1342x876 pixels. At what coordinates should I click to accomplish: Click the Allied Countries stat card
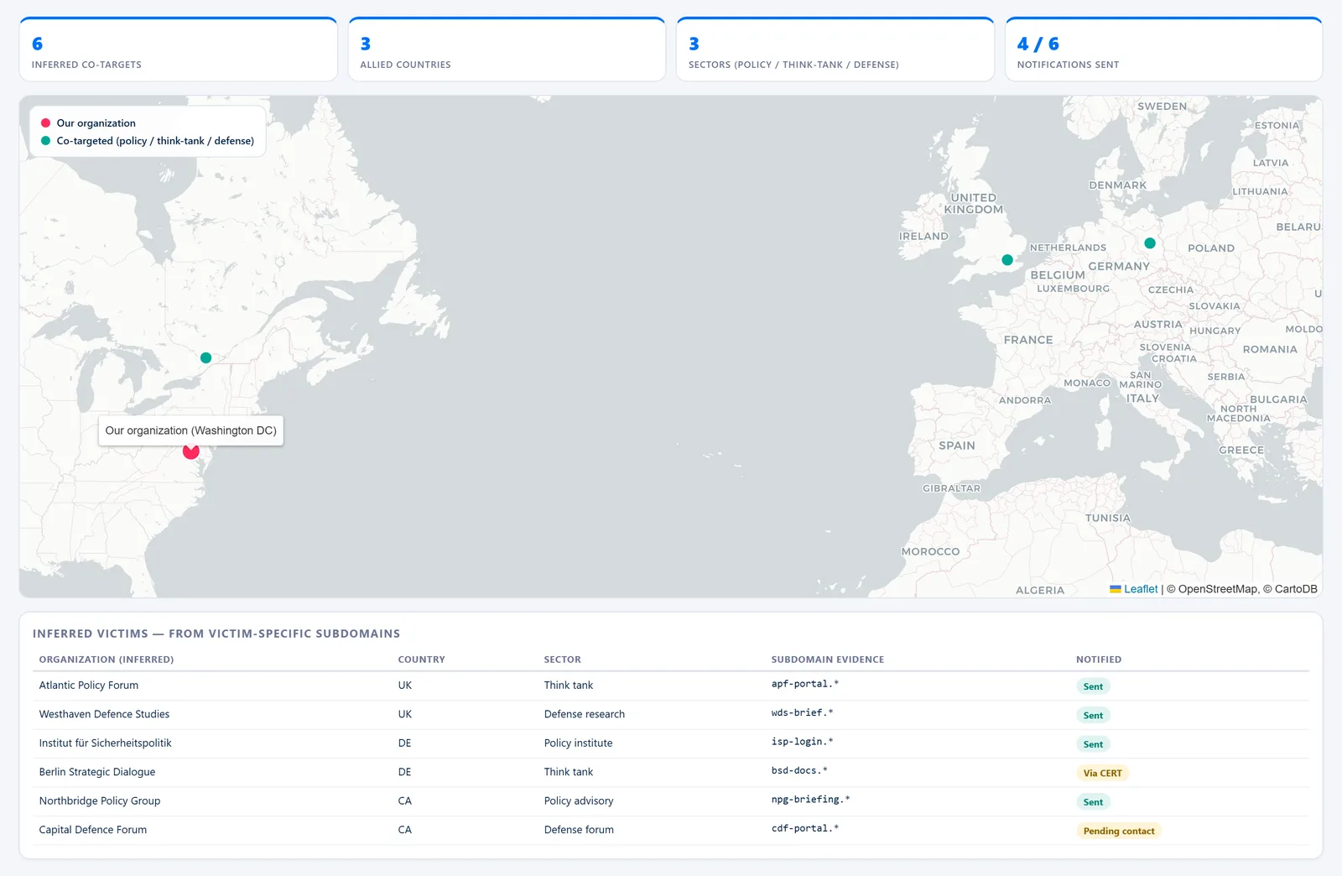507,50
